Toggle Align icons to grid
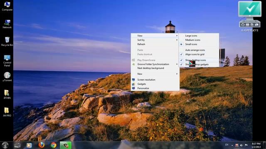This screenshot has width=266, height=149. coord(199,54)
